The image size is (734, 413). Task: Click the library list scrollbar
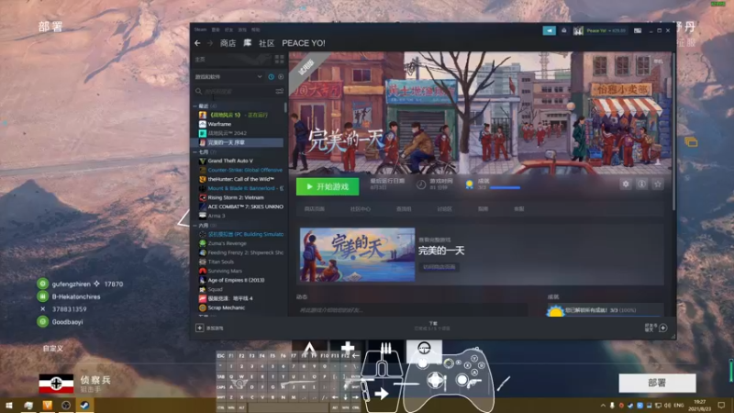click(x=285, y=107)
